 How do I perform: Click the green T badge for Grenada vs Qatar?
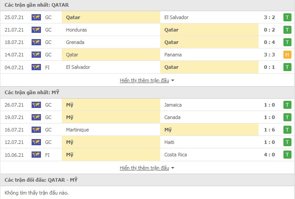[287, 42]
